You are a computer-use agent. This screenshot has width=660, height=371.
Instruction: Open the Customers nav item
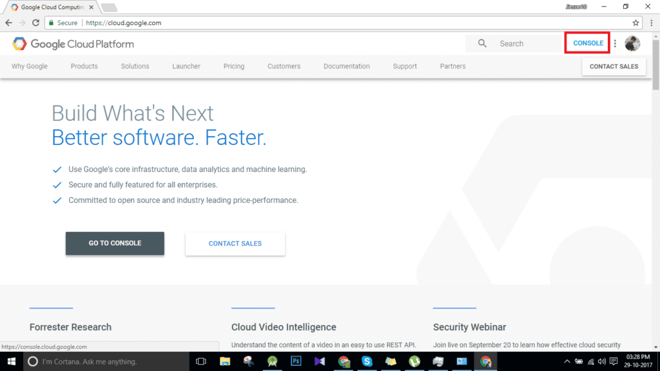click(284, 66)
